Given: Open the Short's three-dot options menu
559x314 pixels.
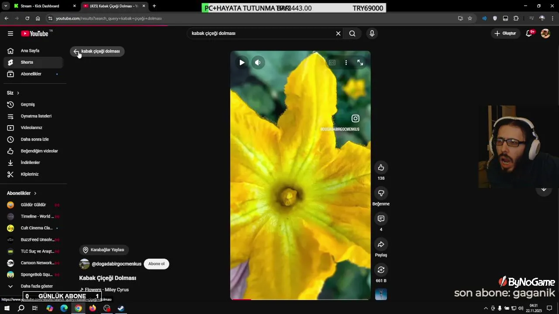Looking at the screenshot, I should [346, 62].
